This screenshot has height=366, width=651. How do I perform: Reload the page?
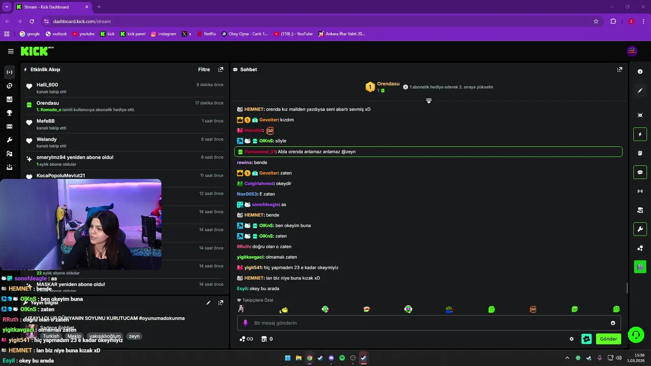[x=32, y=21]
